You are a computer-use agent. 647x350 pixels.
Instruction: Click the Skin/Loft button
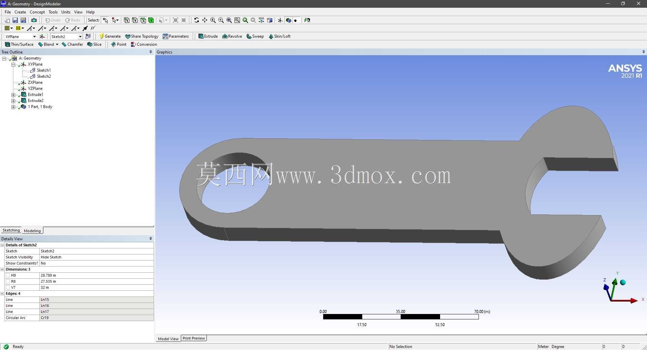(279, 36)
